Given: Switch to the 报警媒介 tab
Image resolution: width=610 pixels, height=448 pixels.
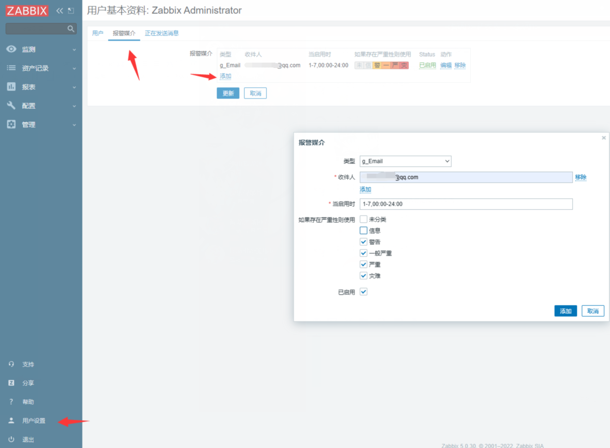Looking at the screenshot, I should coord(124,33).
